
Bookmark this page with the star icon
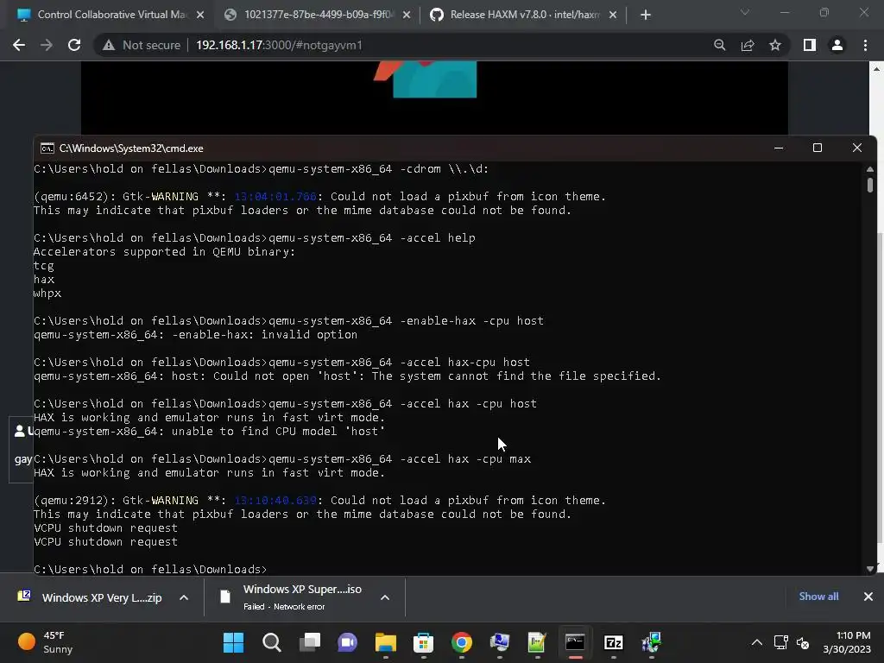point(775,45)
